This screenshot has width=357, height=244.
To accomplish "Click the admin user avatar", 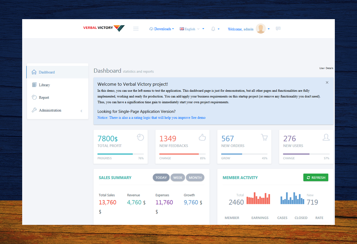I will pyautogui.click(x=261, y=29).
